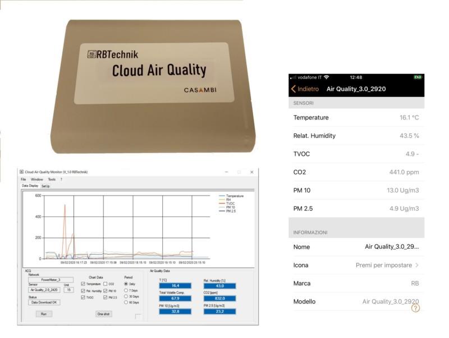Tap the Relat. Humidity row showing 43.5 %
449x338 pixels.
tap(356, 136)
